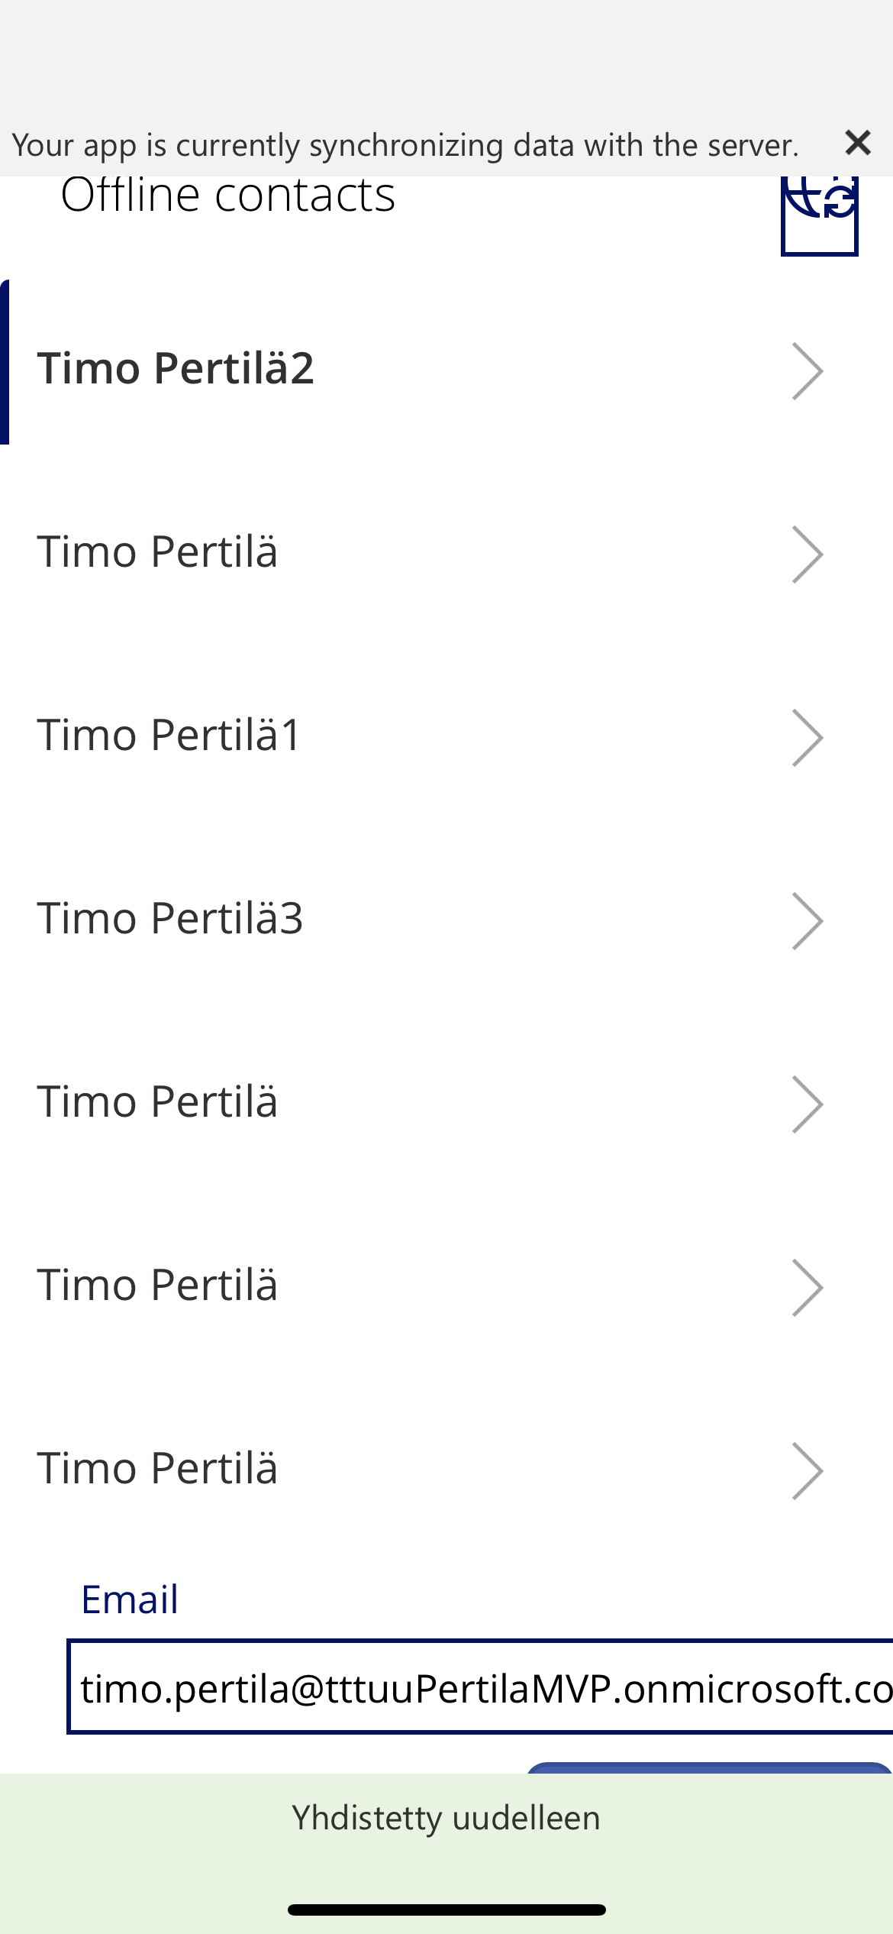Dismiss the synchronizing data notification
The width and height of the screenshot is (893, 1934).
858,143
